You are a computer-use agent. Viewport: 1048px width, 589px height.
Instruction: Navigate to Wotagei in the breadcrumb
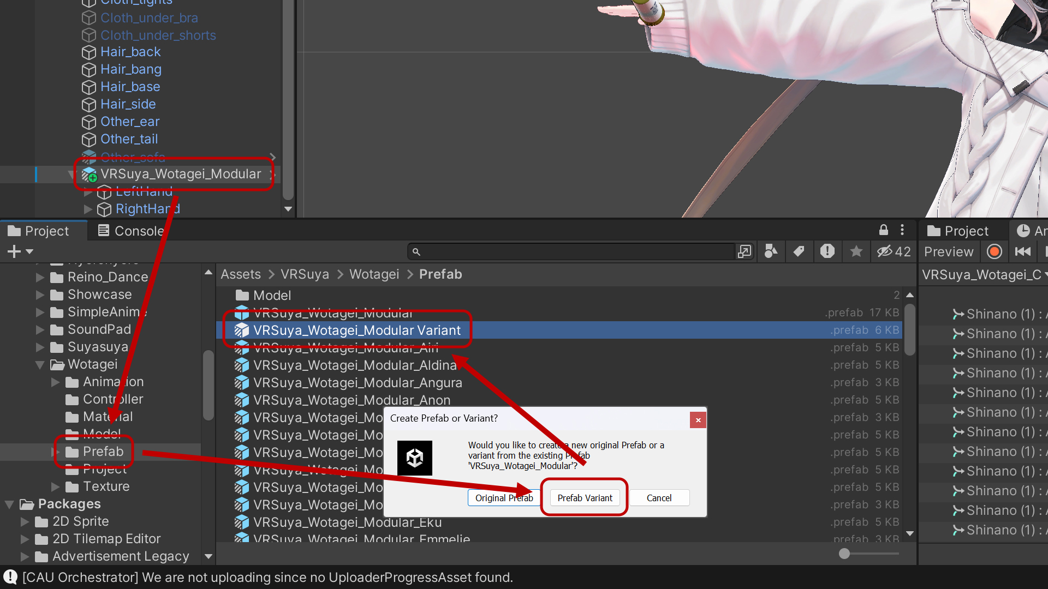[x=374, y=274]
